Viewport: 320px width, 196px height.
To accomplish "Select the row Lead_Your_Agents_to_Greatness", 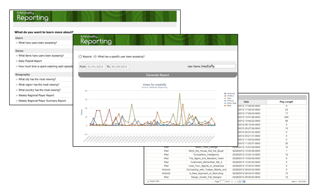I will (x=226, y=166).
